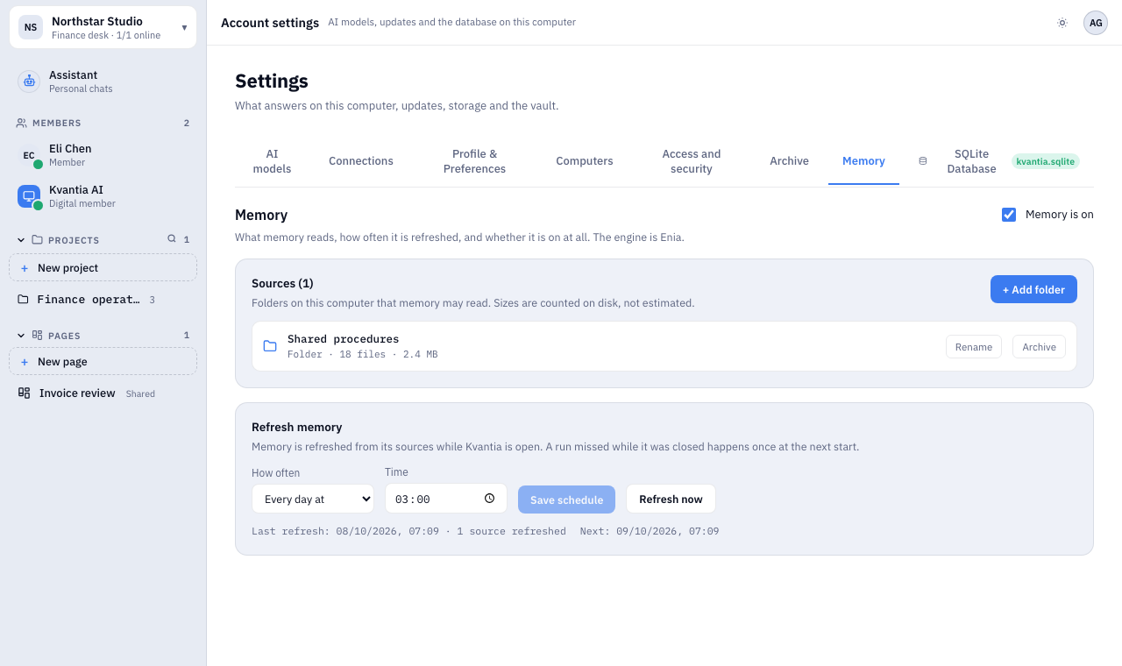1122x666 pixels.
Task: Click the Invoice review page icon
Action: point(24,393)
